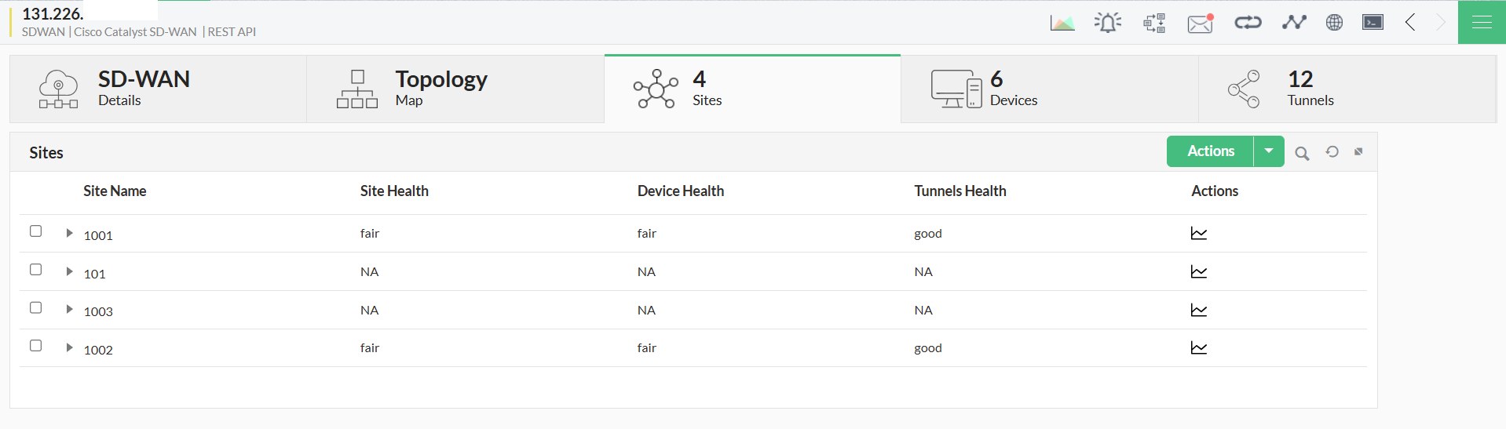
Task: Click the green Actions button
Action: pyautogui.click(x=1210, y=151)
